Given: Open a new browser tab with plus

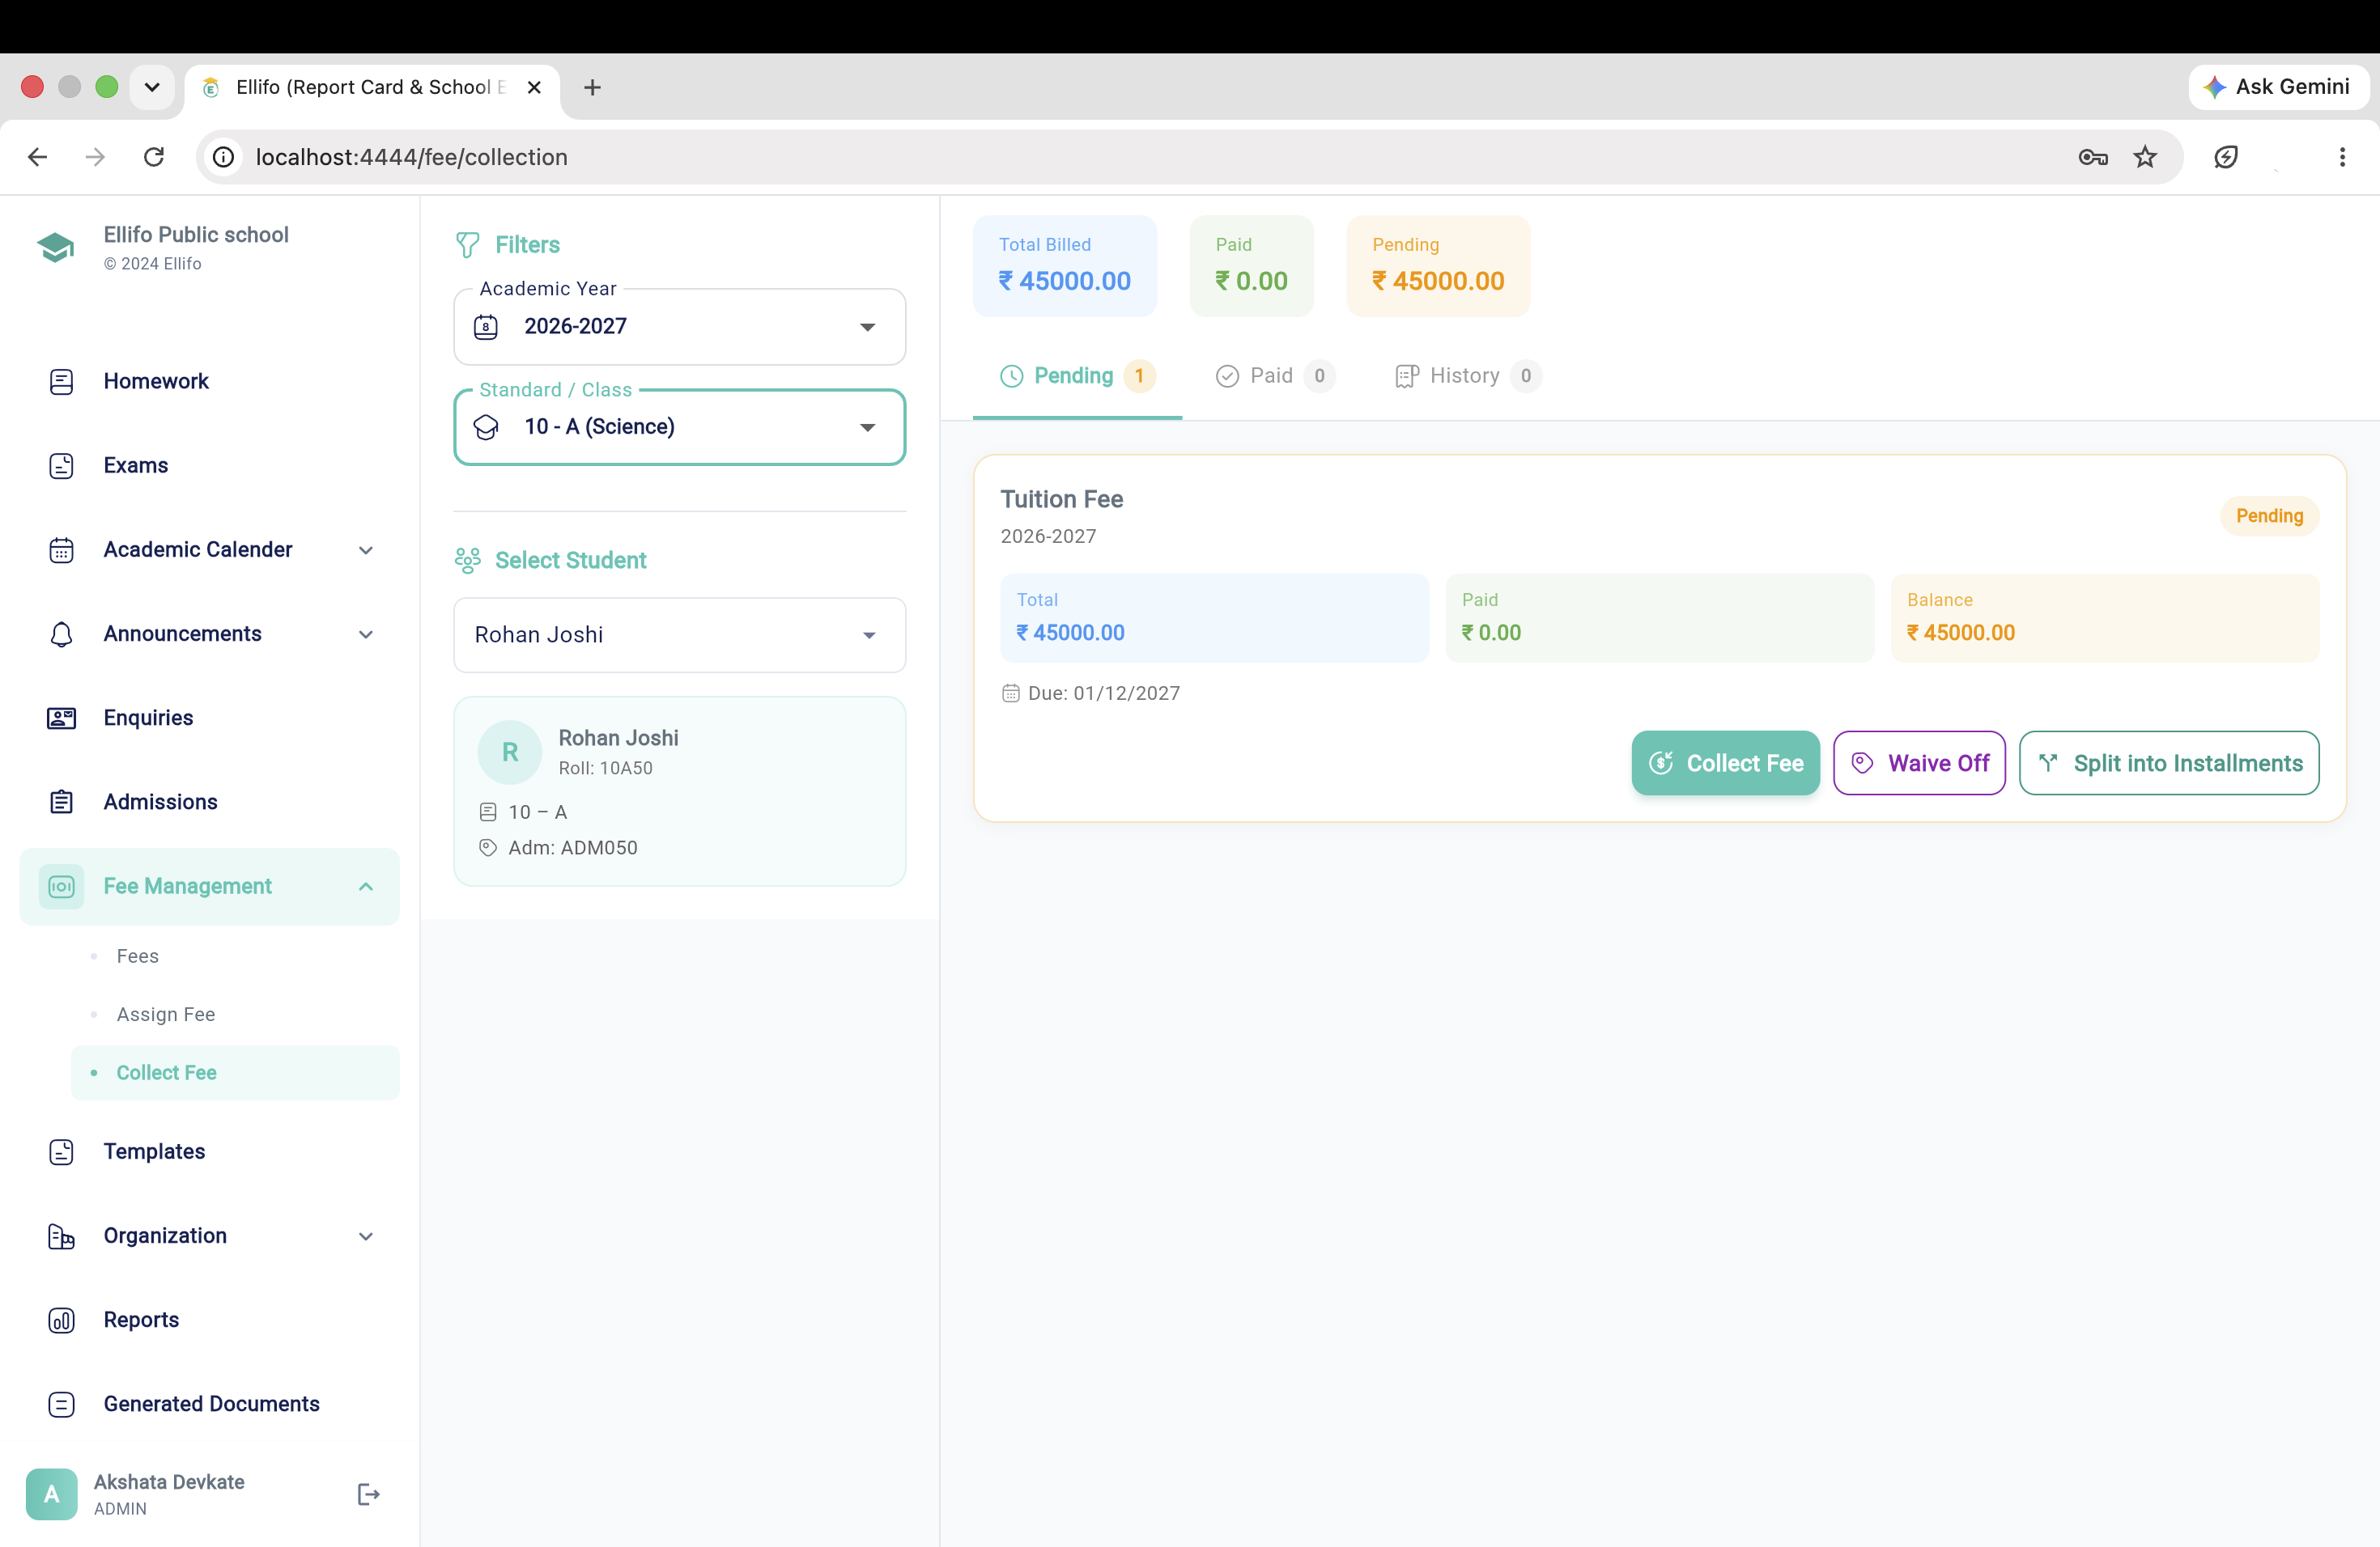Looking at the screenshot, I should 592,87.
